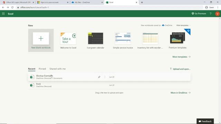Viewport: 221px width, 124px height.
Task: Click the site lock icon in the address bar
Action: coord(18,8)
